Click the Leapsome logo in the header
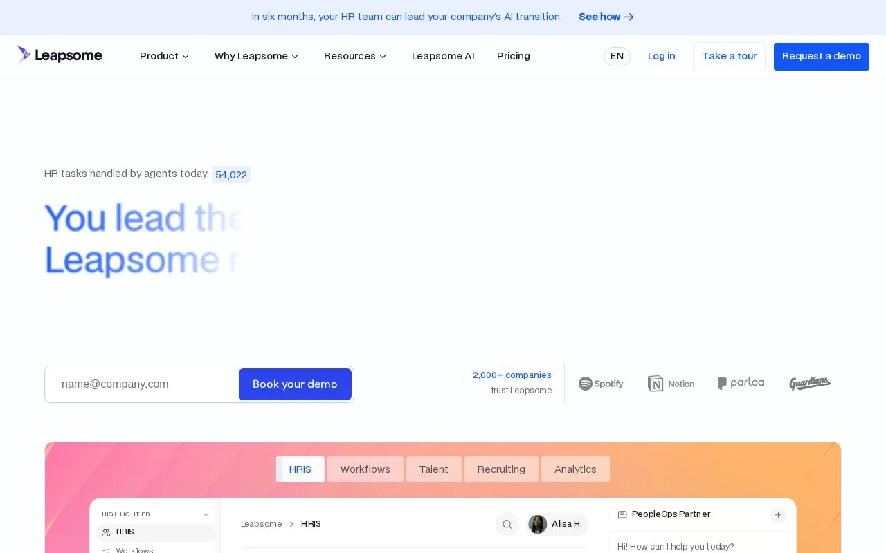Screen dimensions: 886x553 (x=60, y=55)
